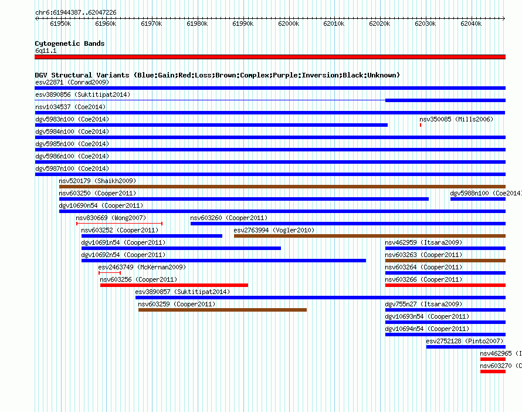522x412 pixels.
Task: Click the red 6q11.1 cytogenetic band
Action: tap(270, 57)
